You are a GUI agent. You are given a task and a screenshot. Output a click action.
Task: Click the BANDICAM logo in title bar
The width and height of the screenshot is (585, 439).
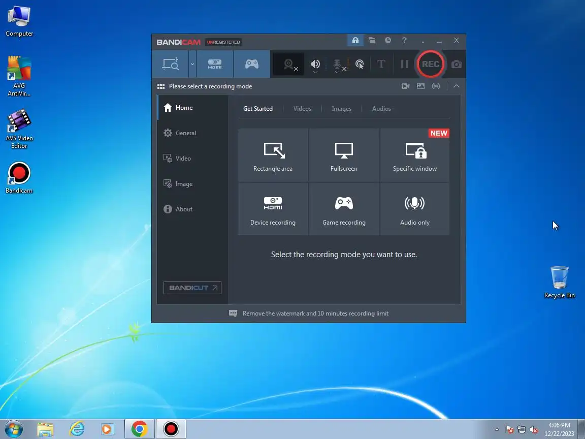[178, 42]
